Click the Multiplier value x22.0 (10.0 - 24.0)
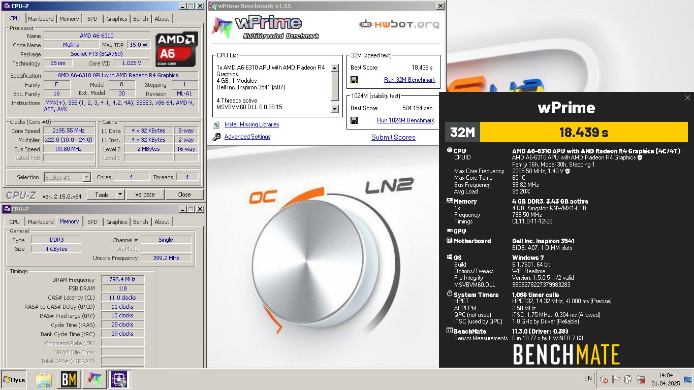The image size is (694, 390). (69, 140)
